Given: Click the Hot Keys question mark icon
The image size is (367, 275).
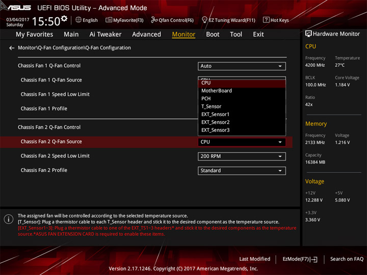Looking at the screenshot, I should click(266, 20).
